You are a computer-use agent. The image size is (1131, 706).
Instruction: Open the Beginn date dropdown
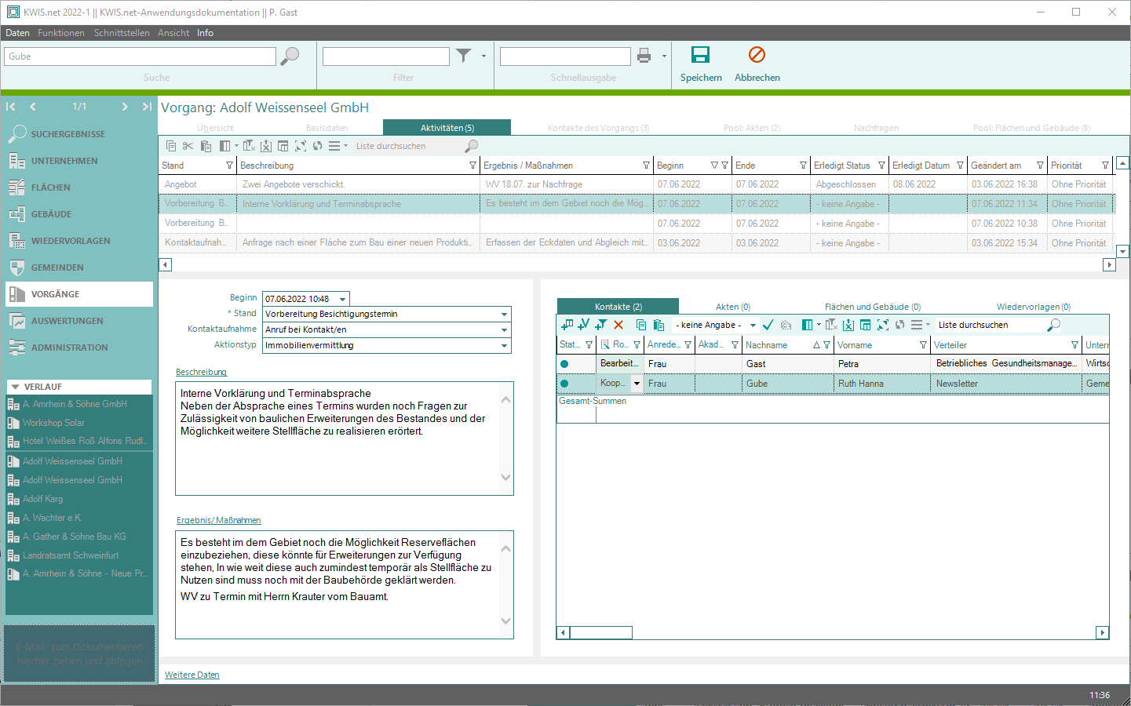pos(343,299)
